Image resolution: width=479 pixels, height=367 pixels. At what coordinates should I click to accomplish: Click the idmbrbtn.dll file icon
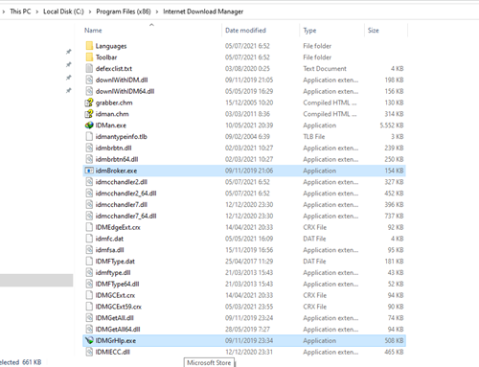tap(89, 148)
